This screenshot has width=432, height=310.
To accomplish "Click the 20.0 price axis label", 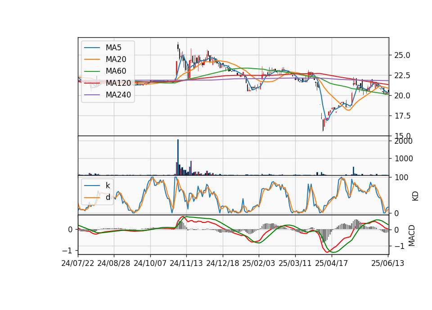I will click(402, 96).
